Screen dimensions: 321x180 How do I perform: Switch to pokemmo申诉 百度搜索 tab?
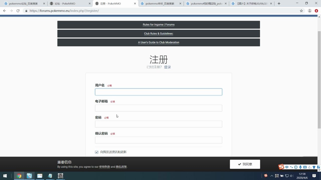coord(160,3)
